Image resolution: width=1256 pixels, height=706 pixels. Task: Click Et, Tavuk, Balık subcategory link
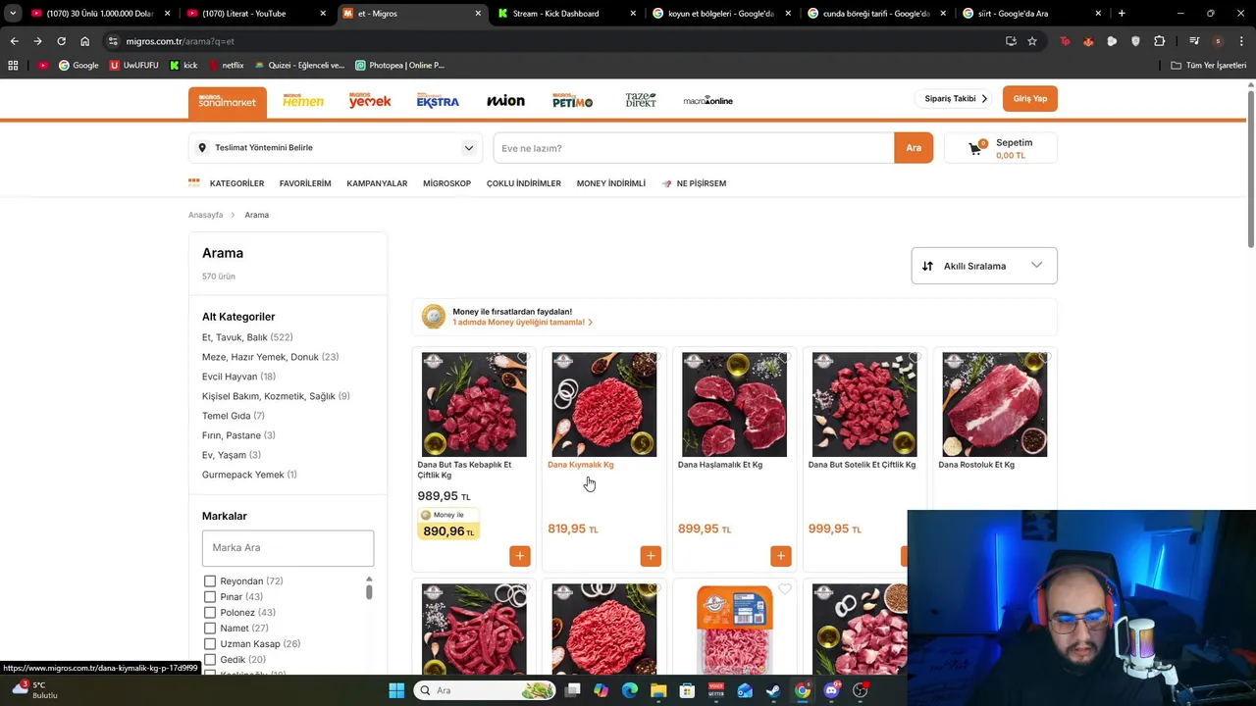tap(247, 337)
